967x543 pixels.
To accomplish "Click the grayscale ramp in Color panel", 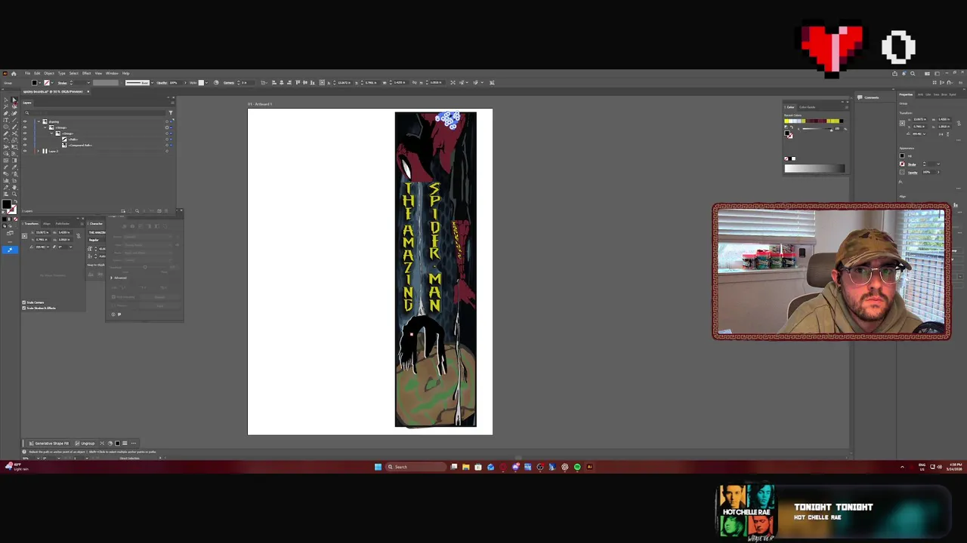I will point(814,168).
